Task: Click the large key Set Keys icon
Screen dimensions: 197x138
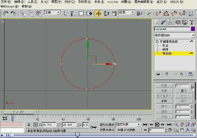Action: 94,127
